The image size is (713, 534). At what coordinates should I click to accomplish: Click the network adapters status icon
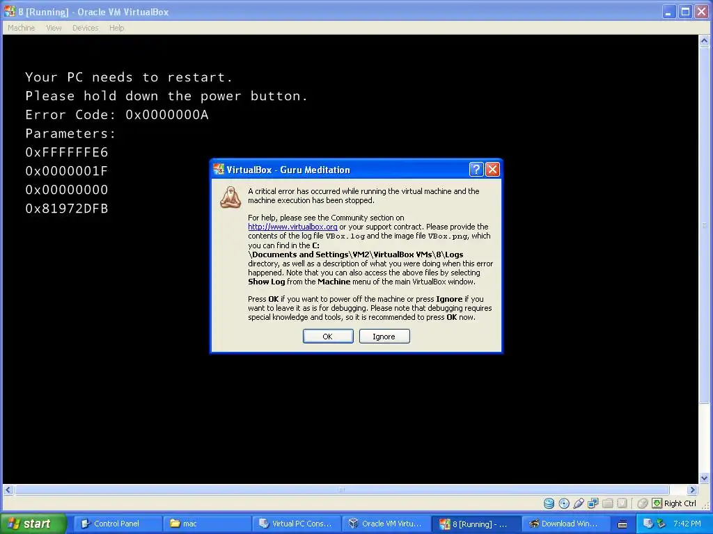tap(593, 503)
